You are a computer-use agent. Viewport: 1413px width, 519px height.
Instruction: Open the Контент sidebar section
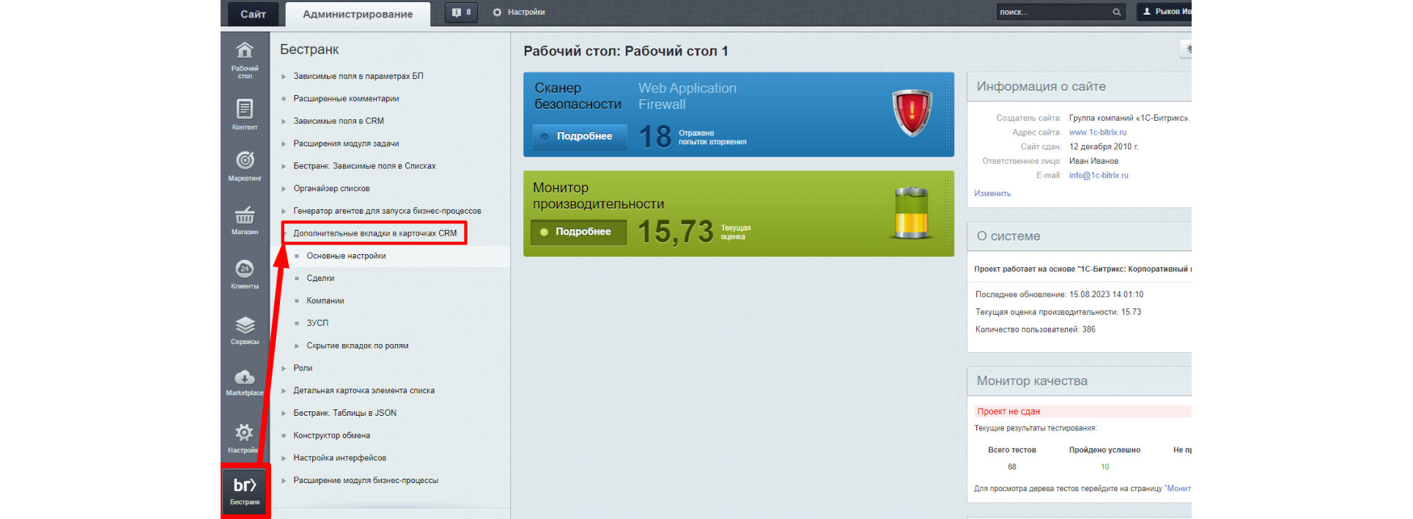245,115
